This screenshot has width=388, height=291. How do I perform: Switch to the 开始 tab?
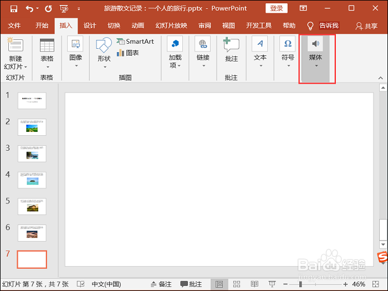pos(42,25)
